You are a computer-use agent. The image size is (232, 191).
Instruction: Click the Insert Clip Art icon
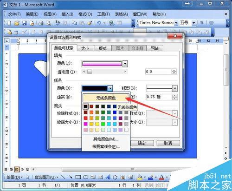123,177
